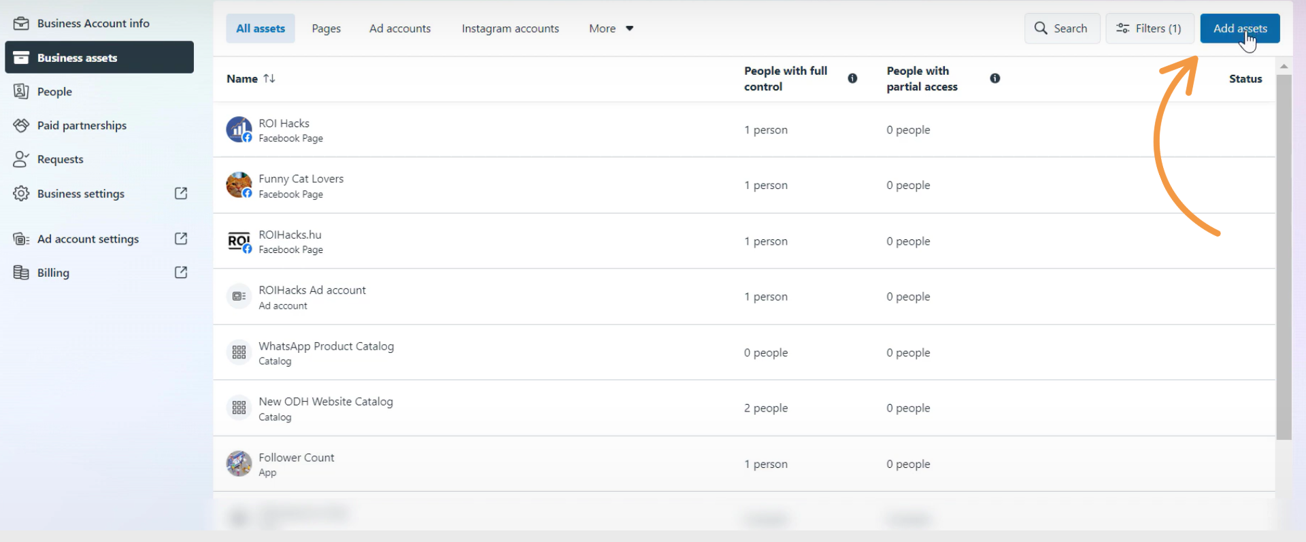Click the Search magnifier icon
Screen dimensions: 1306x542
point(1041,29)
